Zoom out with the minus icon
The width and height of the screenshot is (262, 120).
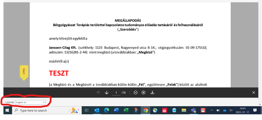(136, 93)
